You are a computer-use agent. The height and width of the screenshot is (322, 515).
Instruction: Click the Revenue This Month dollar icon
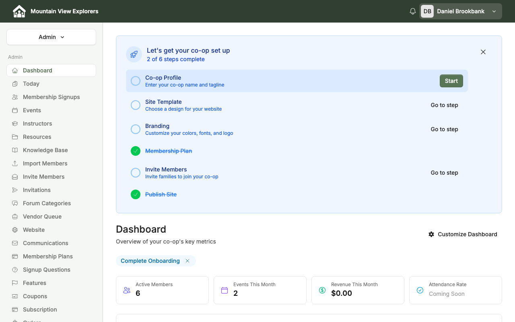point(322,290)
